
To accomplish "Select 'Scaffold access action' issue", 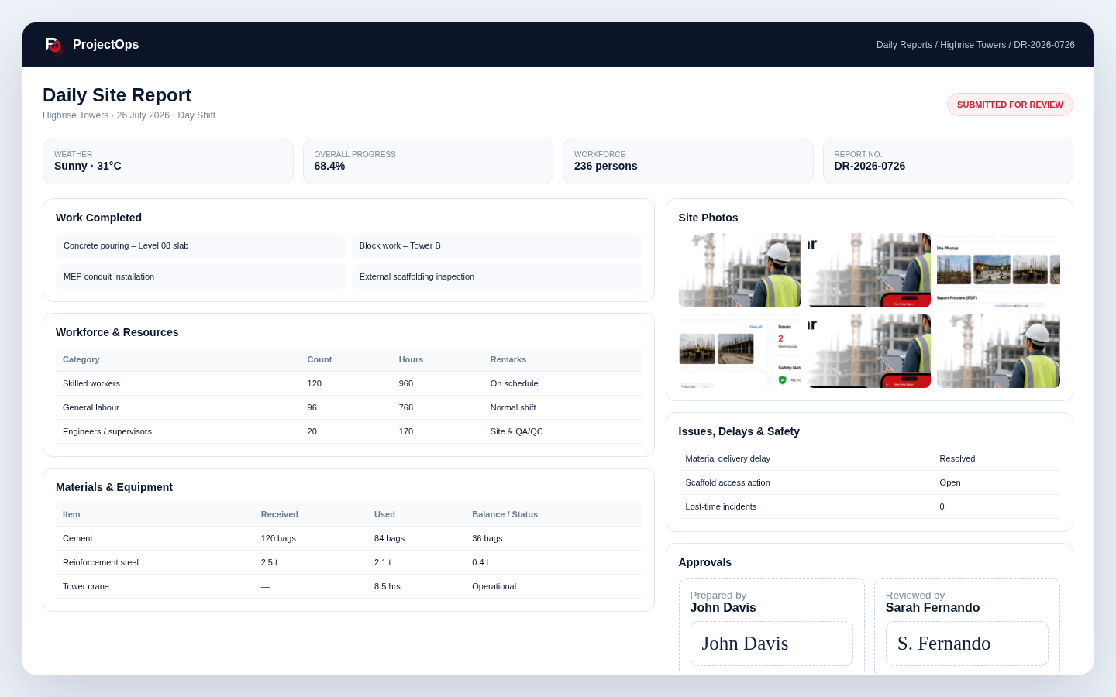I will click(x=728, y=482).
